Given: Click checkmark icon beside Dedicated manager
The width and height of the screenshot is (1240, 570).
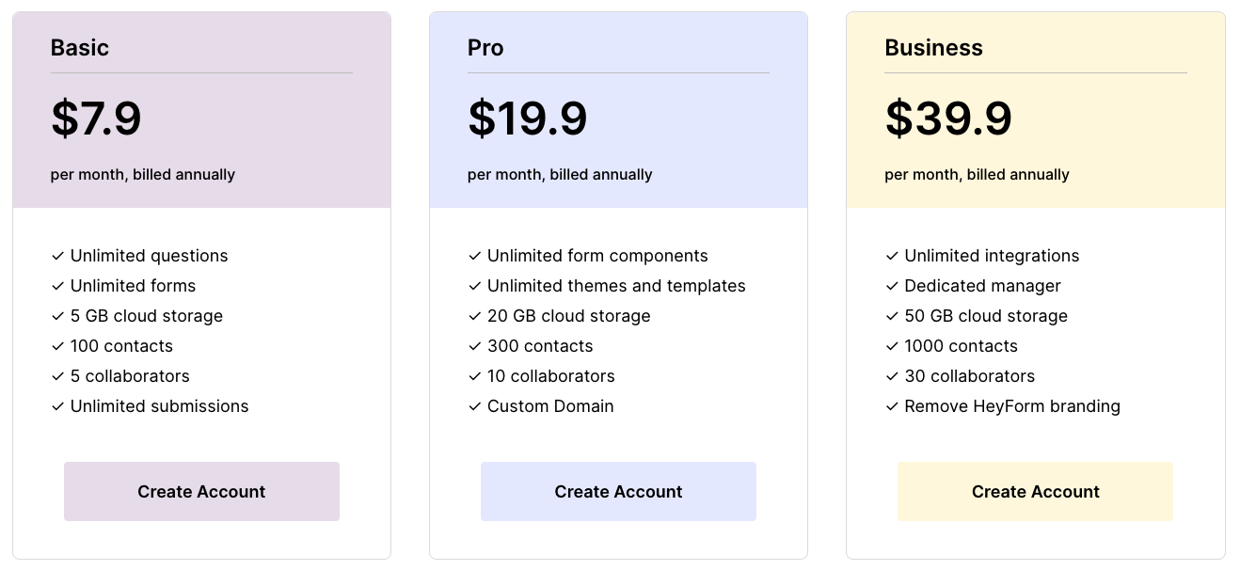Looking at the screenshot, I should 892,286.
